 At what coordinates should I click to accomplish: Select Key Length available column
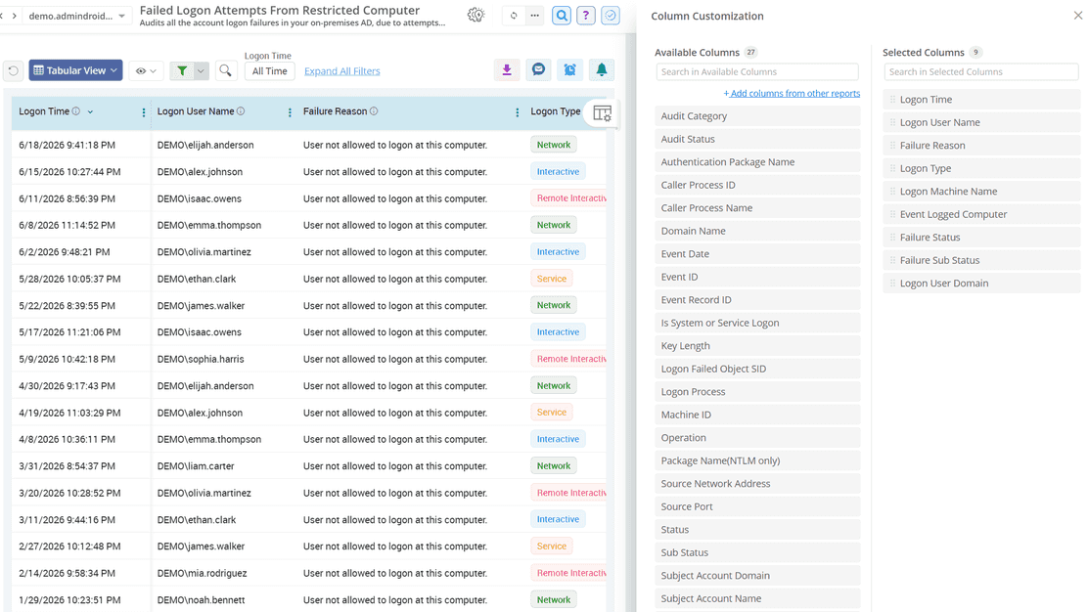click(757, 345)
